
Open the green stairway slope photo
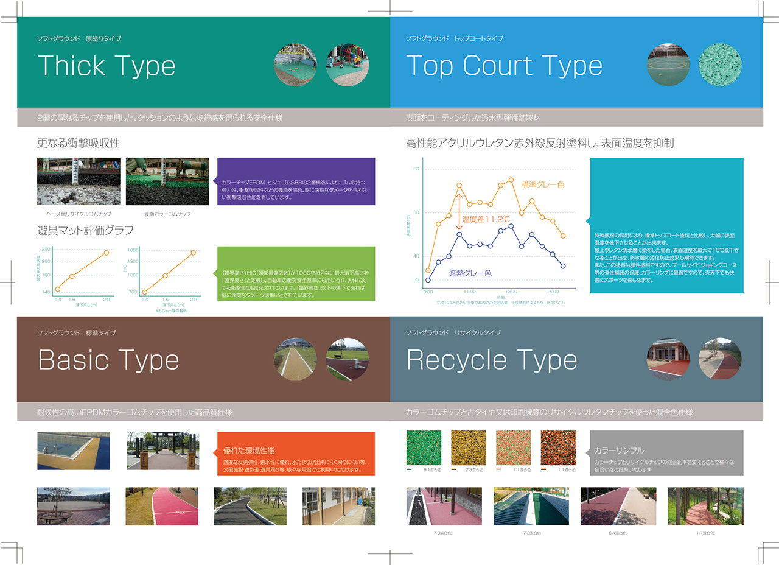pos(531,506)
